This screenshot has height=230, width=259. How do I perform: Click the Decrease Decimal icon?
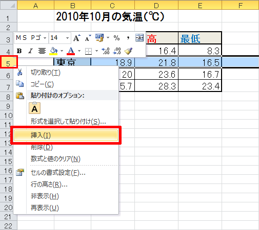pyautogui.click(x=117, y=51)
